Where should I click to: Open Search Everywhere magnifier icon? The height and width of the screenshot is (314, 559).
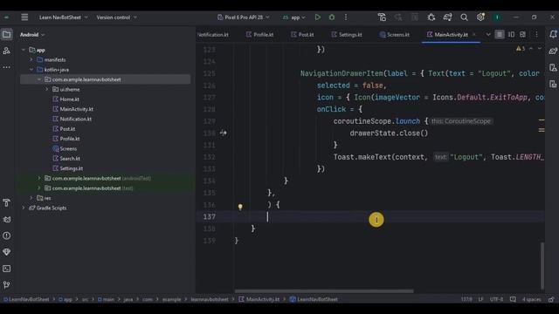tap(464, 17)
